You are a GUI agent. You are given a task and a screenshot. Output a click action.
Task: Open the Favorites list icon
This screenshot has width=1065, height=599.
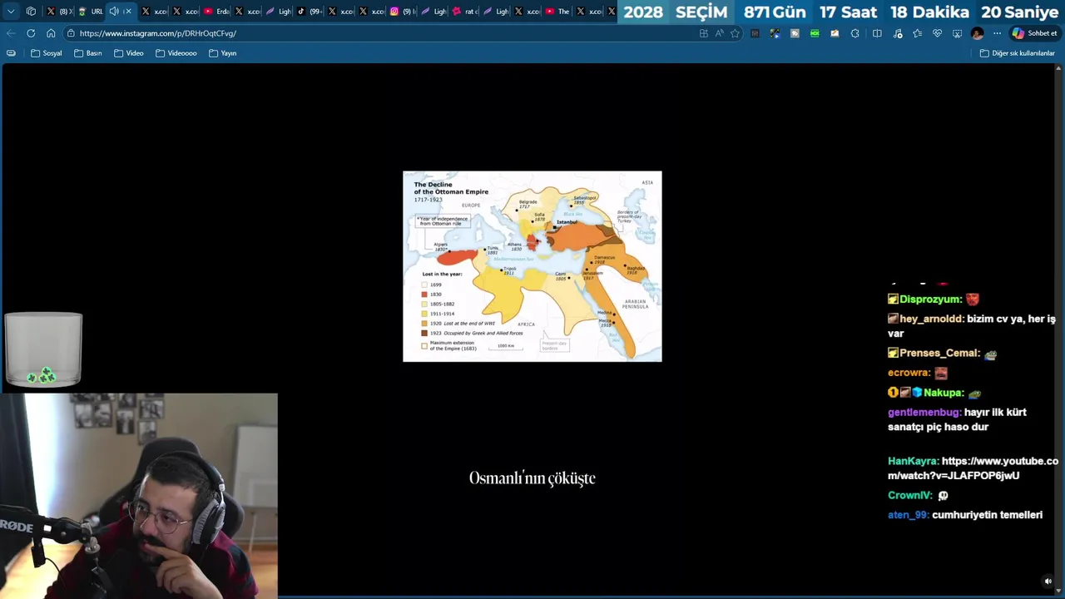tap(917, 33)
